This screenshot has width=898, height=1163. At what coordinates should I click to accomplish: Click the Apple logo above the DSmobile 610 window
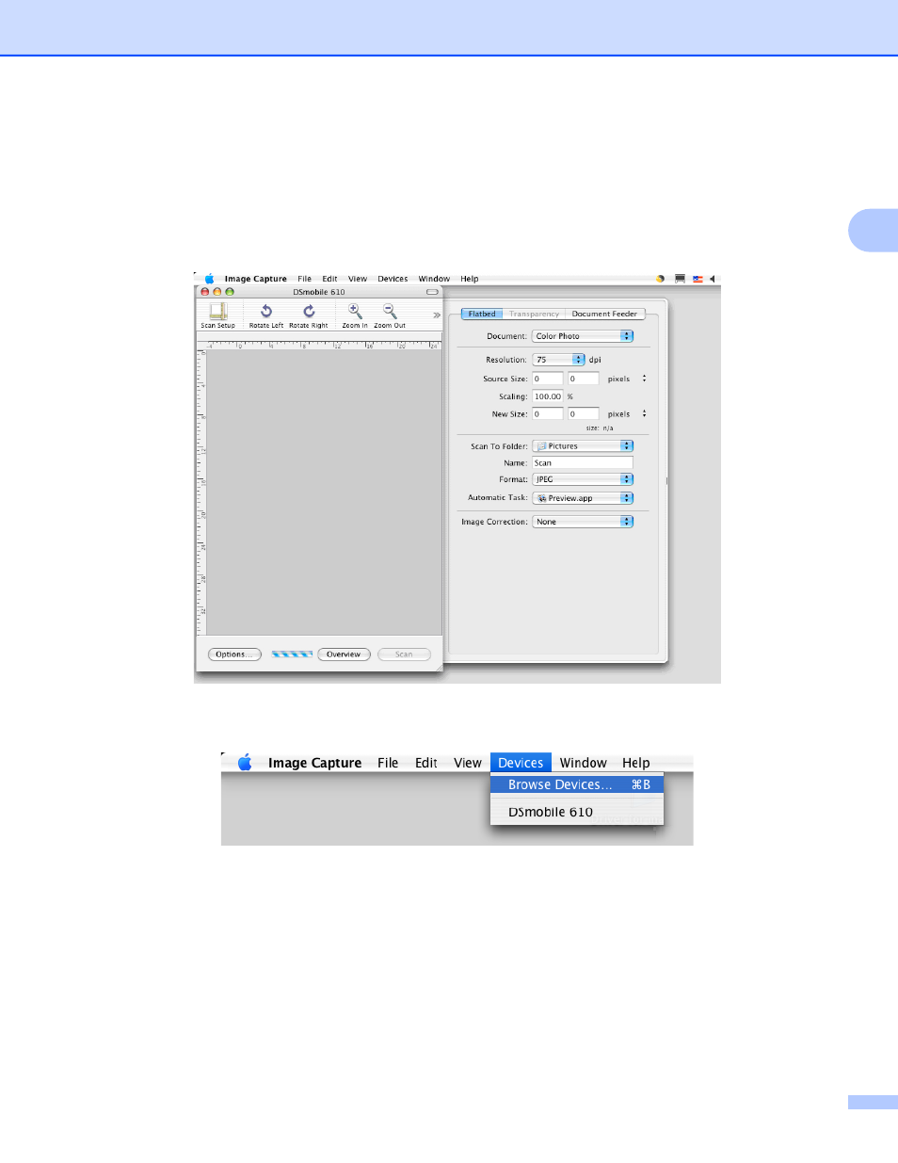(209, 279)
